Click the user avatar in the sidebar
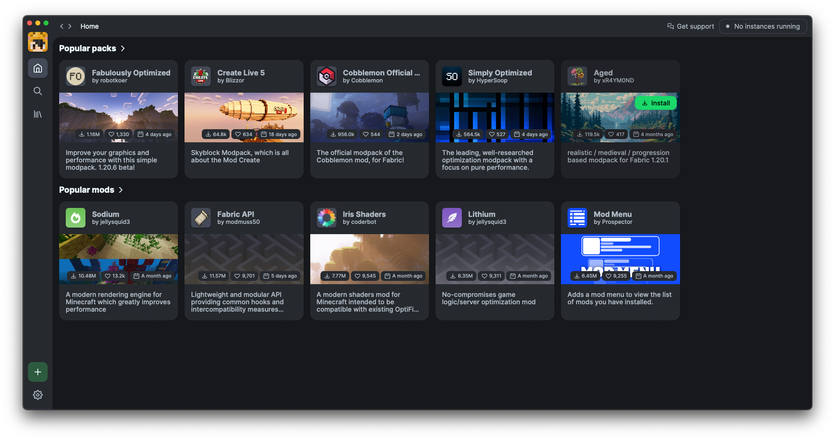This screenshot has width=835, height=440. click(x=38, y=42)
